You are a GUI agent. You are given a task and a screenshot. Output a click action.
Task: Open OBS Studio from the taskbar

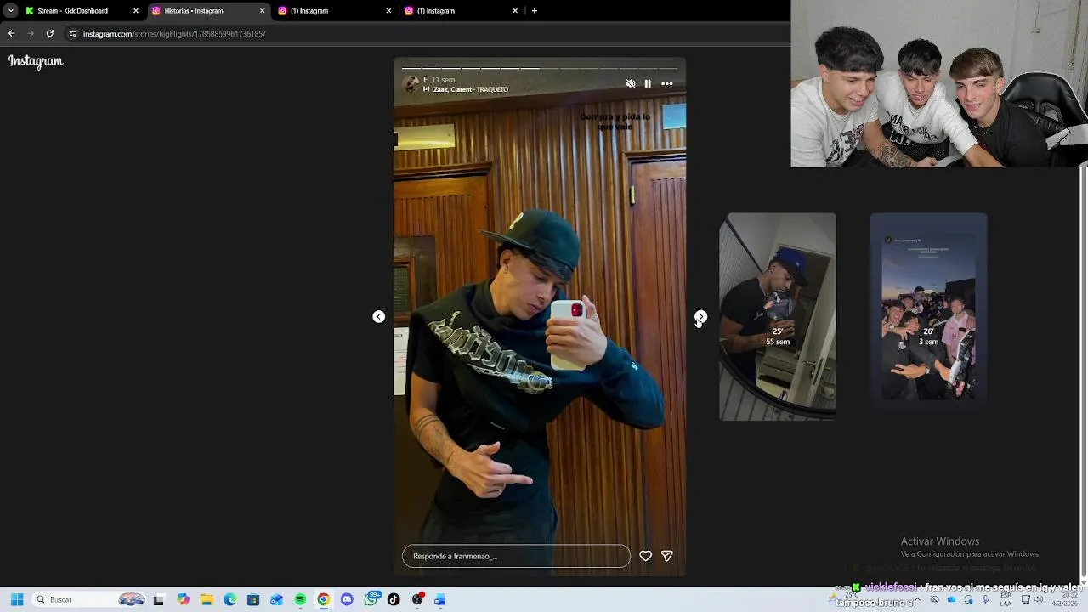tap(417, 599)
